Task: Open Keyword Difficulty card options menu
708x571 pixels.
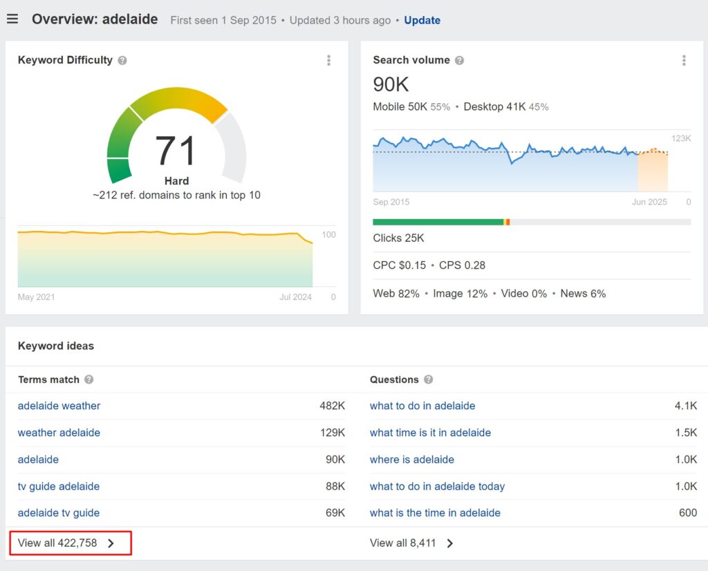Action: point(328,60)
